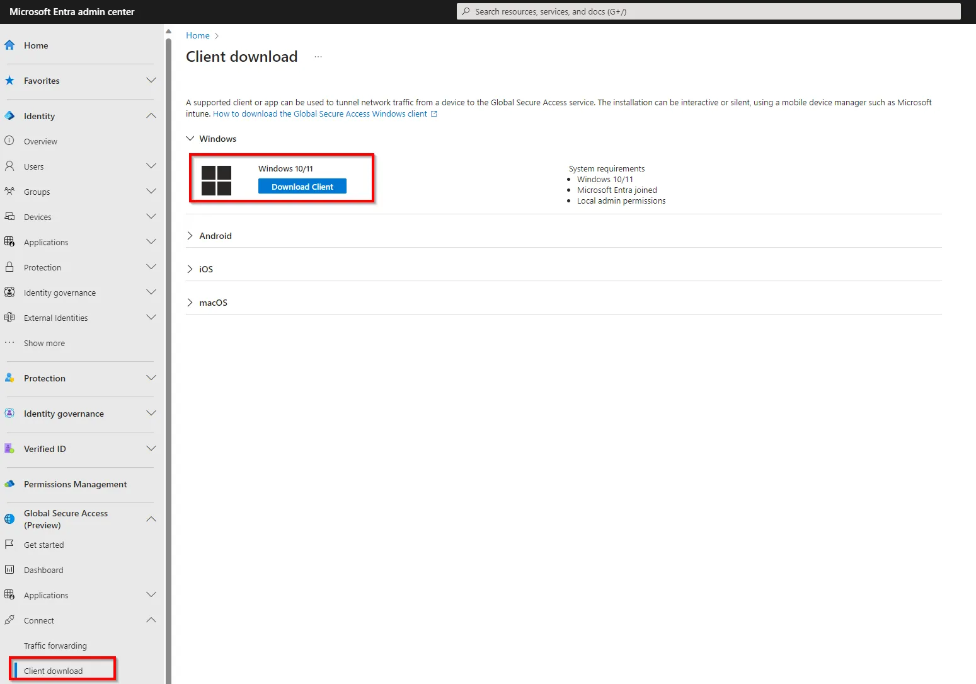Click the Applications grid icon under Identity
Screen dimensions: 976x684
9,242
